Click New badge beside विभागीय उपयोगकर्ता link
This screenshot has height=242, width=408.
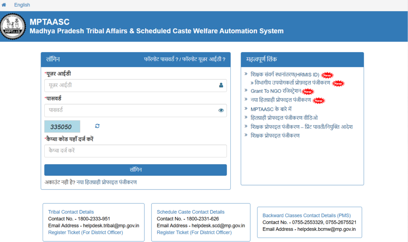pyautogui.click(x=338, y=83)
